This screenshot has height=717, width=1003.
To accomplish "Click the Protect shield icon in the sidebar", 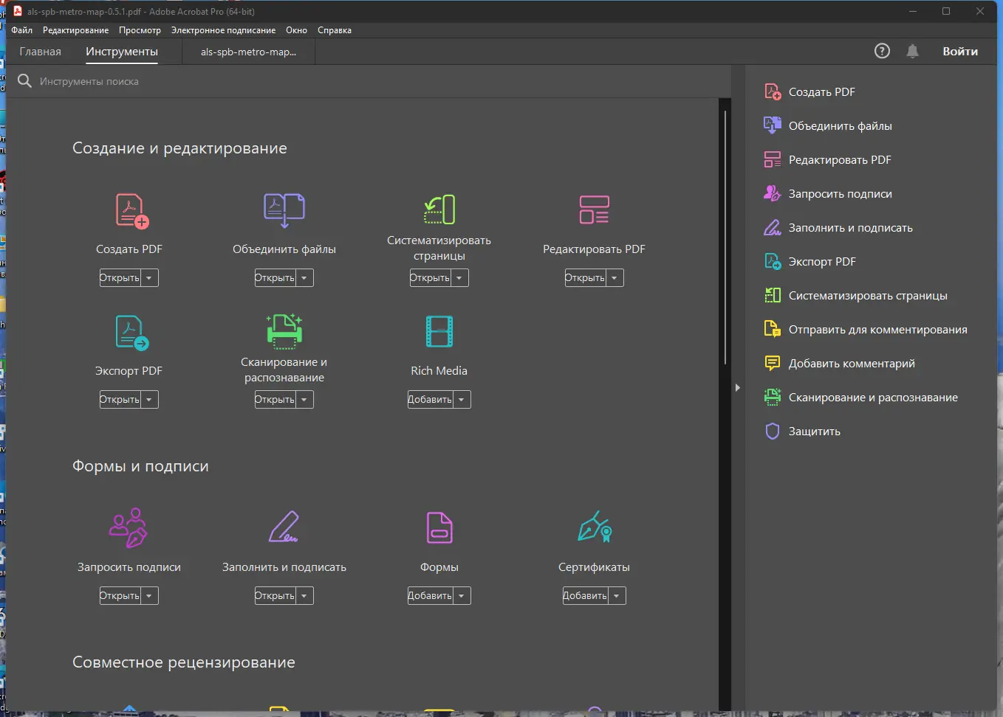I will coord(772,432).
